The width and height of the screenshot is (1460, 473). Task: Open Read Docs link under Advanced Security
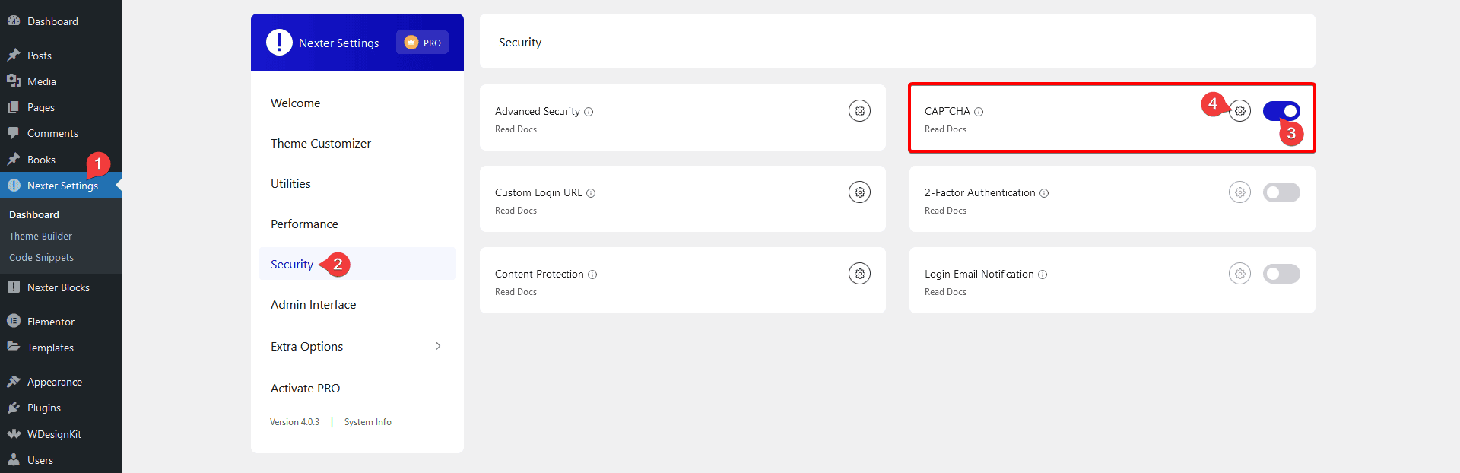click(516, 129)
